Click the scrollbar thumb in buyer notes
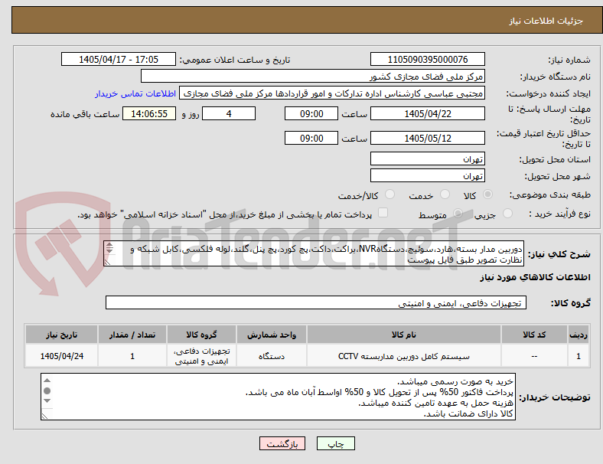This screenshot has width=603, height=464. 47,391
